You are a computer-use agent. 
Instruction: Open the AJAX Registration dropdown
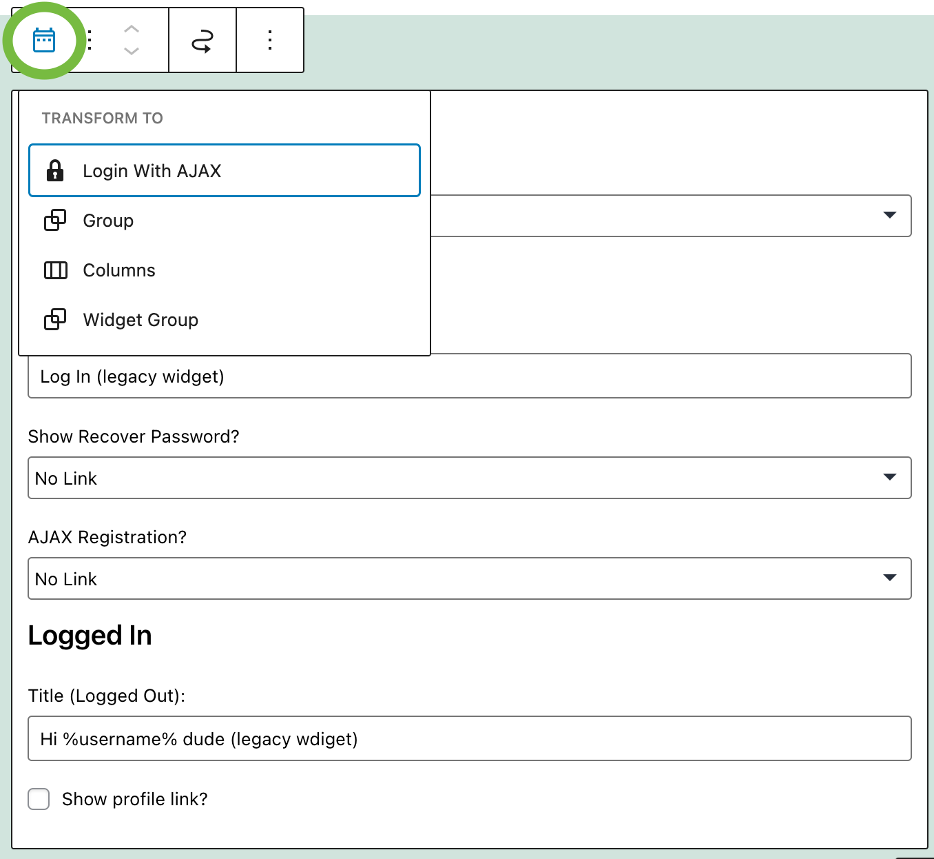(x=470, y=578)
